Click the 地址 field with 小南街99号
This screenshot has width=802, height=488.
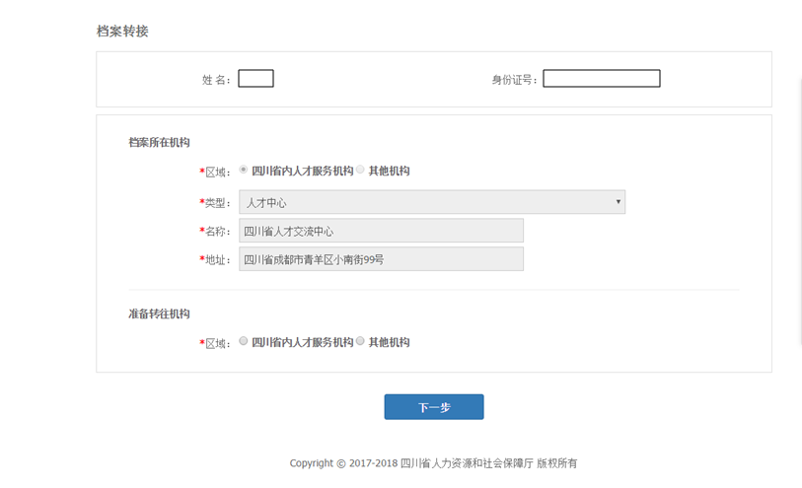pos(381,259)
